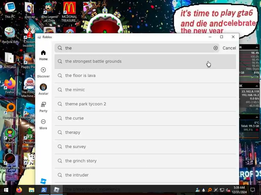The height and width of the screenshot is (195, 261).
Task: Choose 'the survey' search suggestion
Action: point(145,147)
